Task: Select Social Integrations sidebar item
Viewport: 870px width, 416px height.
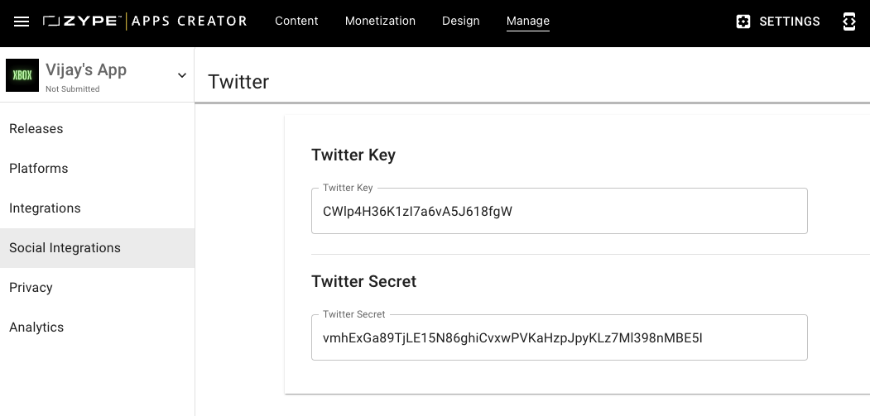Action: (x=97, y=248)
